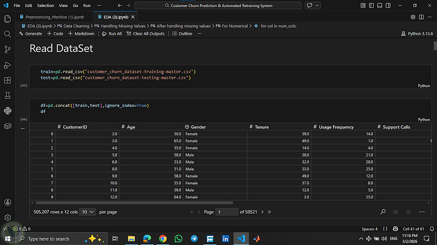Toggle the primary side bar layout button

(371, 6)
